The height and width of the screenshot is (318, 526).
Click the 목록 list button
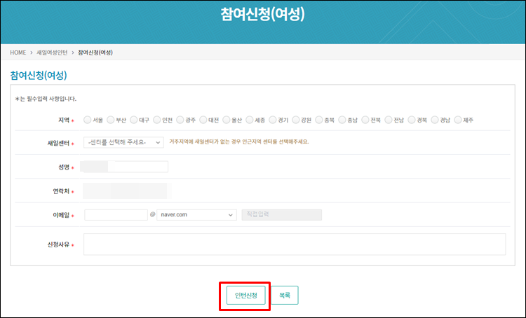point(285,296)
